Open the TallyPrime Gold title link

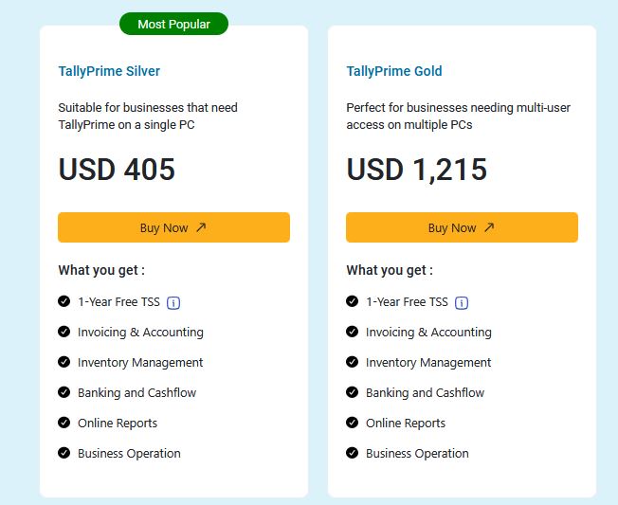394,71
